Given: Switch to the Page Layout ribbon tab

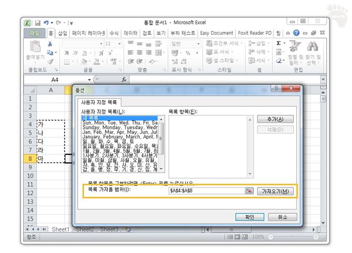Looking at the screenshot, I should (89, 33).
